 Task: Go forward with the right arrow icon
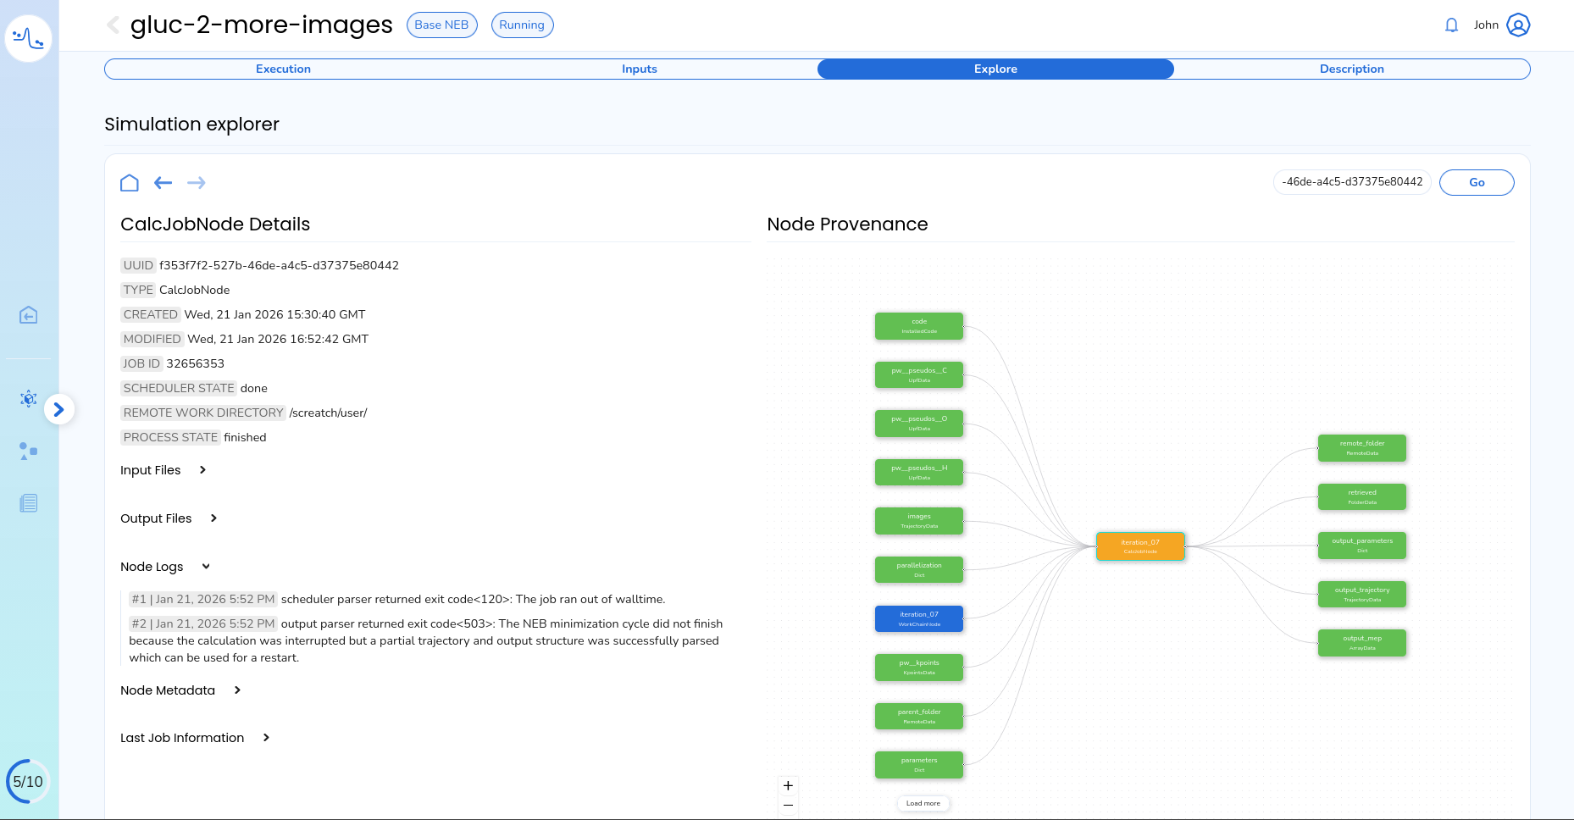tap(197, 183)
